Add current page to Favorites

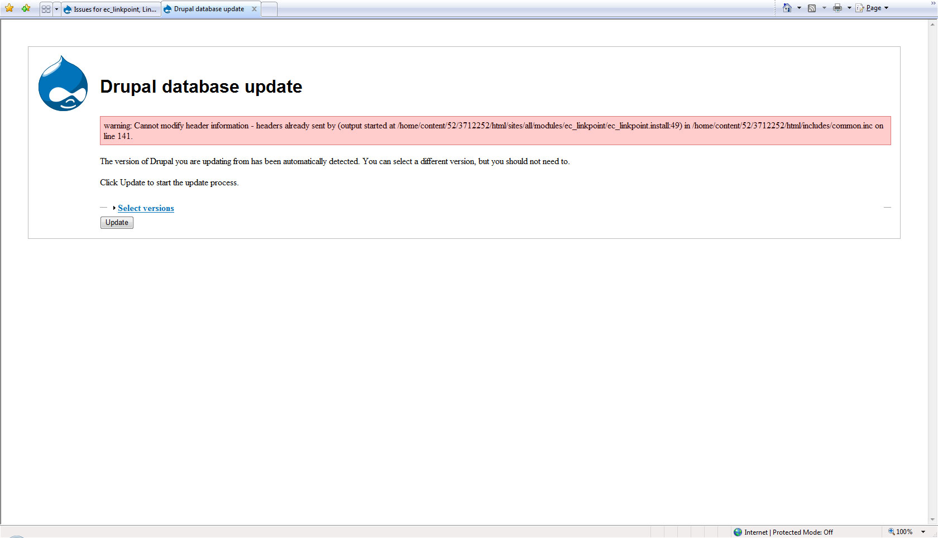26,8
